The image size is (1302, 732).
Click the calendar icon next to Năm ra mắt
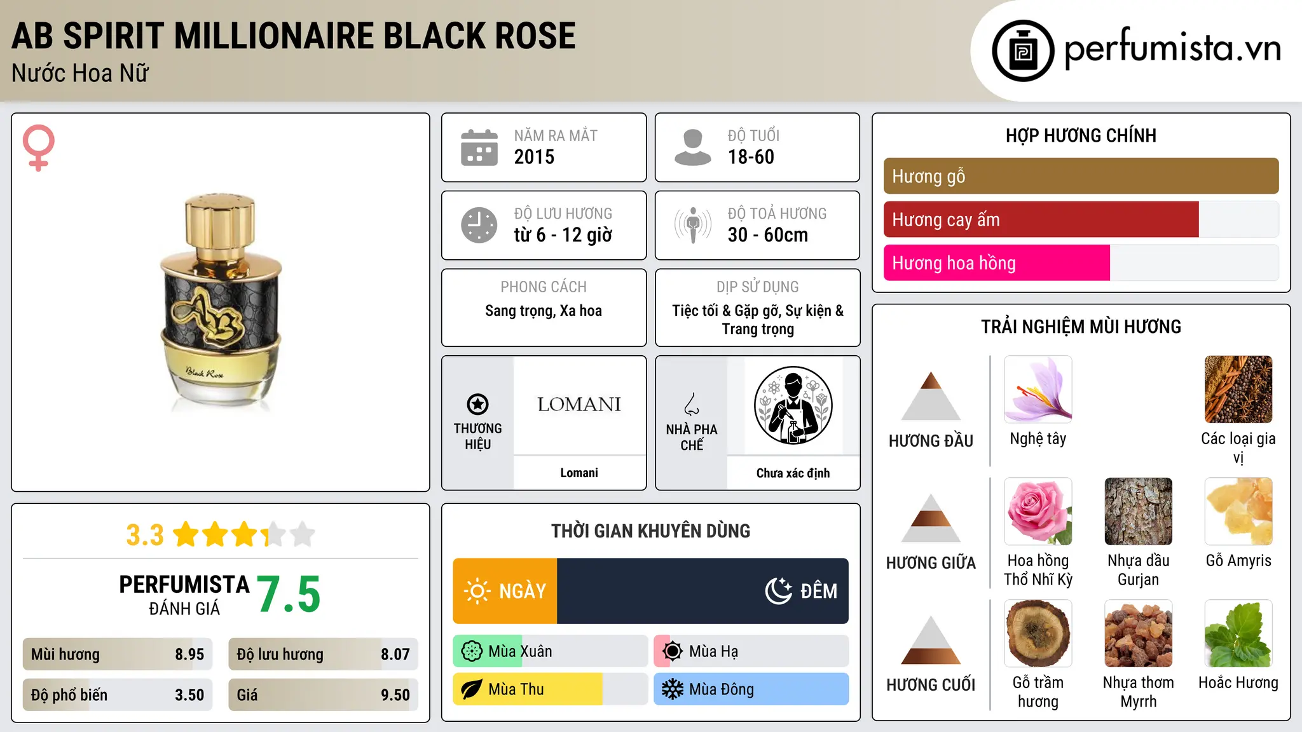tap(479, 147)
